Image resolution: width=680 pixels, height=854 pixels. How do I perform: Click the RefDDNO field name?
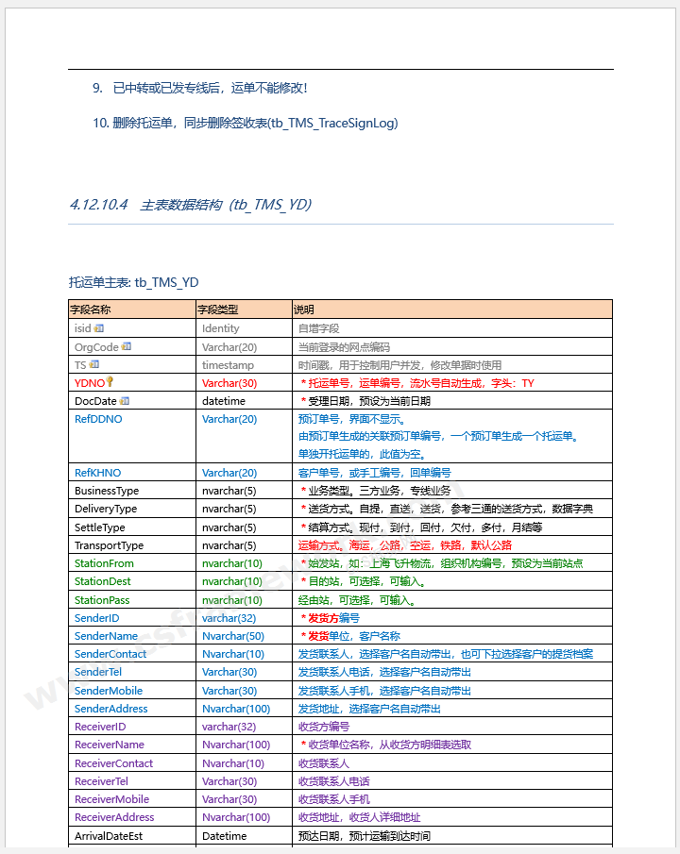click(98, 419)
